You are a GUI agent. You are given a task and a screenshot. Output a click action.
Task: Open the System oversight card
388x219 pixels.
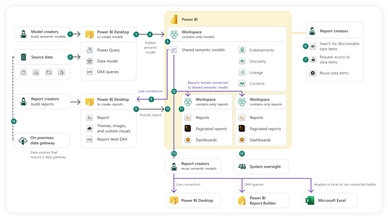pos(261,166)
